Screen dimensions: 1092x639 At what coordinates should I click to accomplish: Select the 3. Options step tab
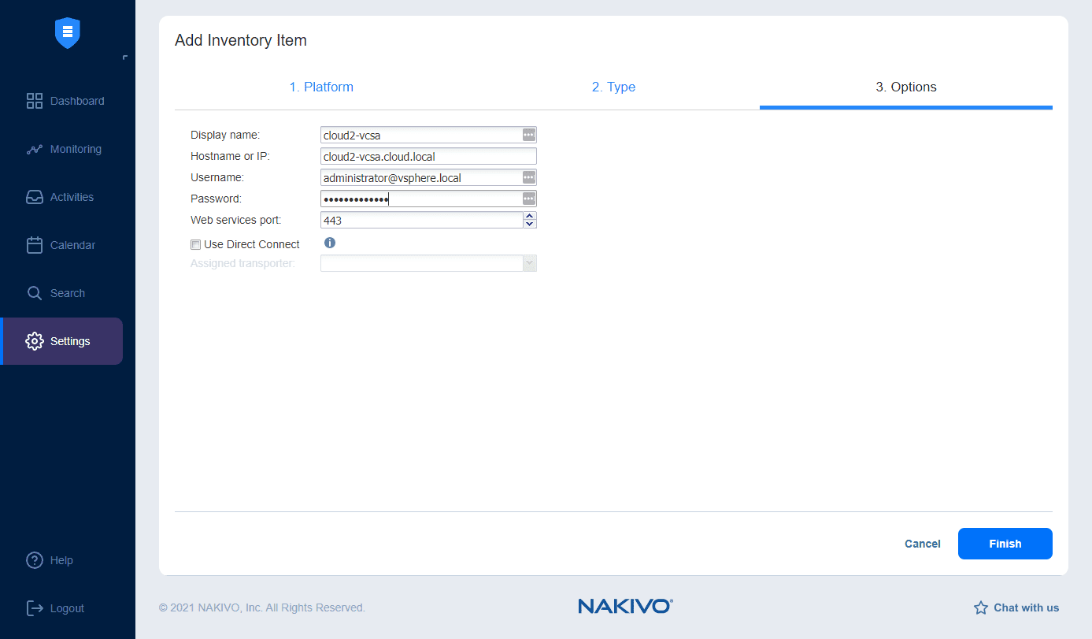pos(906,87)
